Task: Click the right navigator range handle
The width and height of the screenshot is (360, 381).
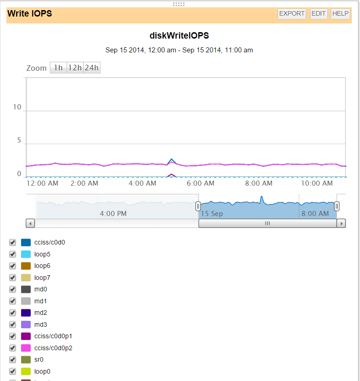Action: (337, 206)
